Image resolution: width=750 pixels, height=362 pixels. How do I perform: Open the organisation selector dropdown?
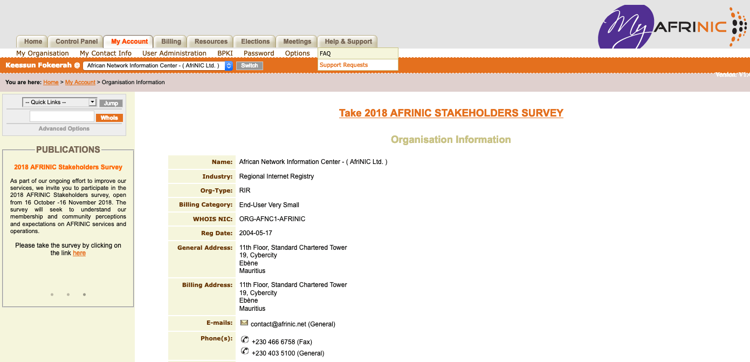[x=157, y=65]
